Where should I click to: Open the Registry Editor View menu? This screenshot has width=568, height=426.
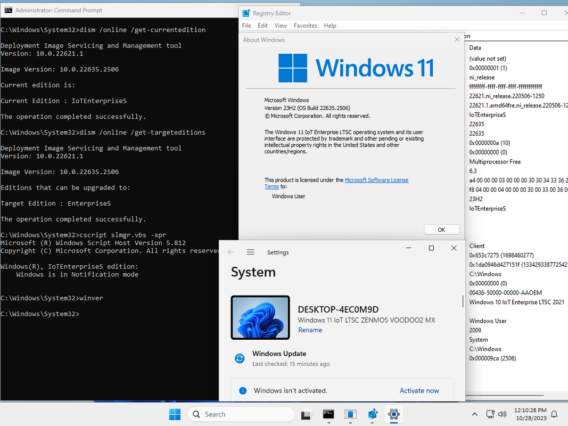click(281, 26)
